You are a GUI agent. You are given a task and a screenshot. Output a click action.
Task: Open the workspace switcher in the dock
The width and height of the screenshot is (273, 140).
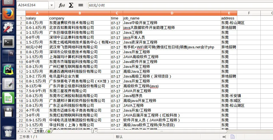point(8,56)
